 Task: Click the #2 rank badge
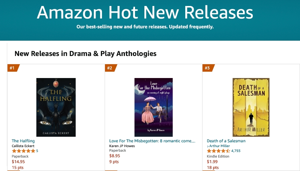111,68
